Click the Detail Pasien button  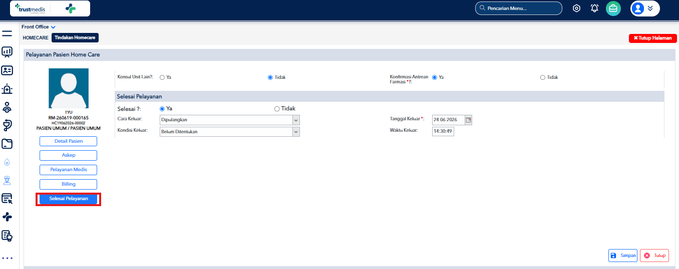coord(69,141)
